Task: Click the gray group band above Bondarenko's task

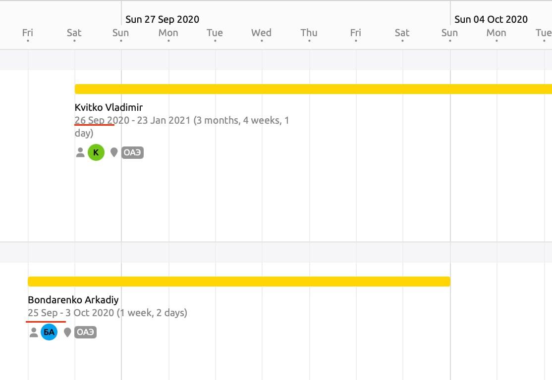Action: tap(276, 252)
